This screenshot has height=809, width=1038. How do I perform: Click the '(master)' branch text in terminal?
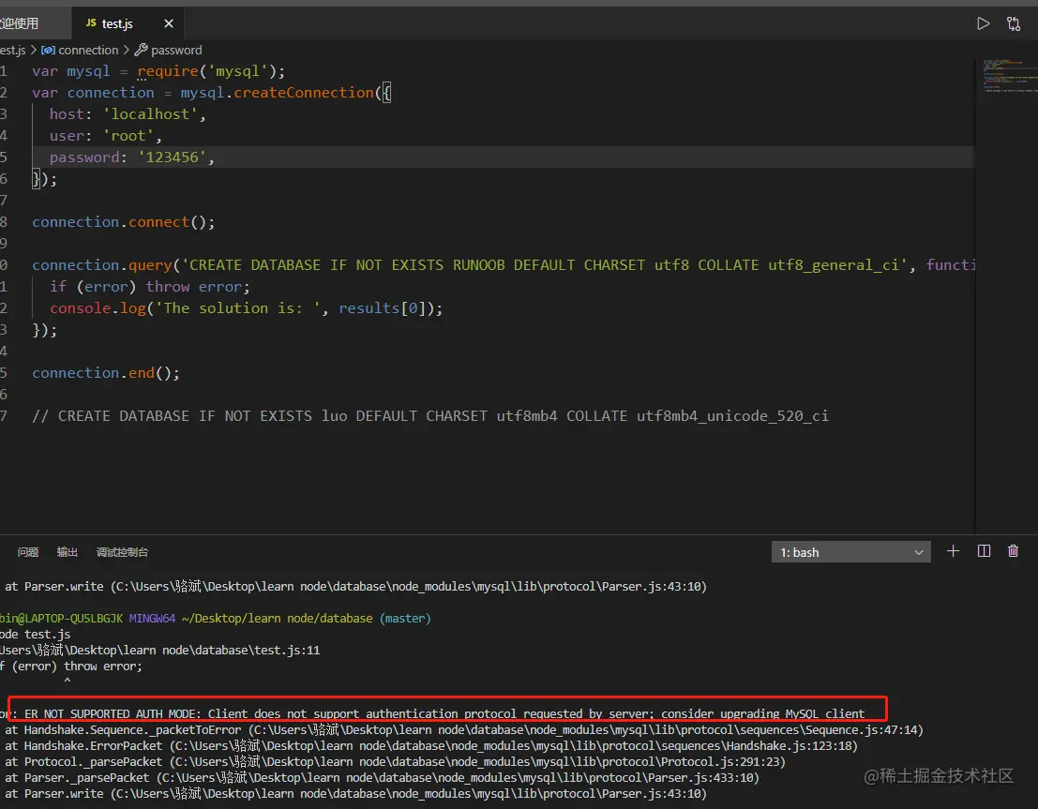(405, 619)
